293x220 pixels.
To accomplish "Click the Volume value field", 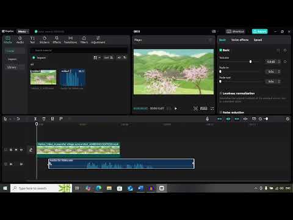I will (271, 62).
